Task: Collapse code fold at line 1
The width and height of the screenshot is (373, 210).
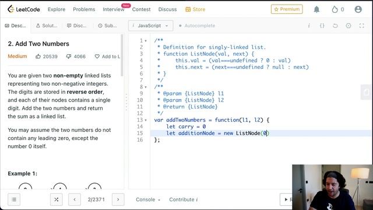Action: click(146, 41)
